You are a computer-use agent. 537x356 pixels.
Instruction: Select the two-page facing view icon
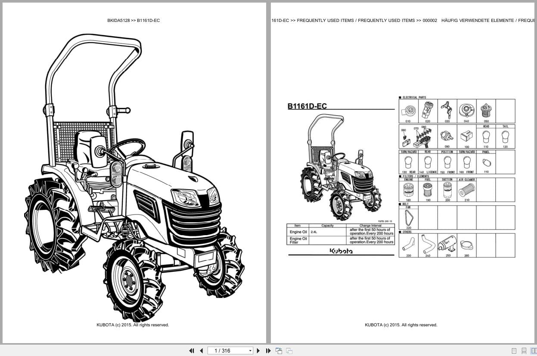point(534,351)
